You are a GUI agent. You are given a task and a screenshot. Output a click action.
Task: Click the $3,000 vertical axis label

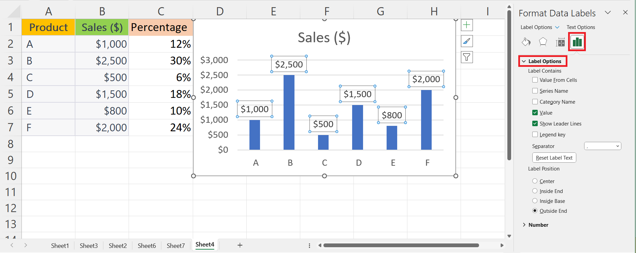tap(214, 60)
